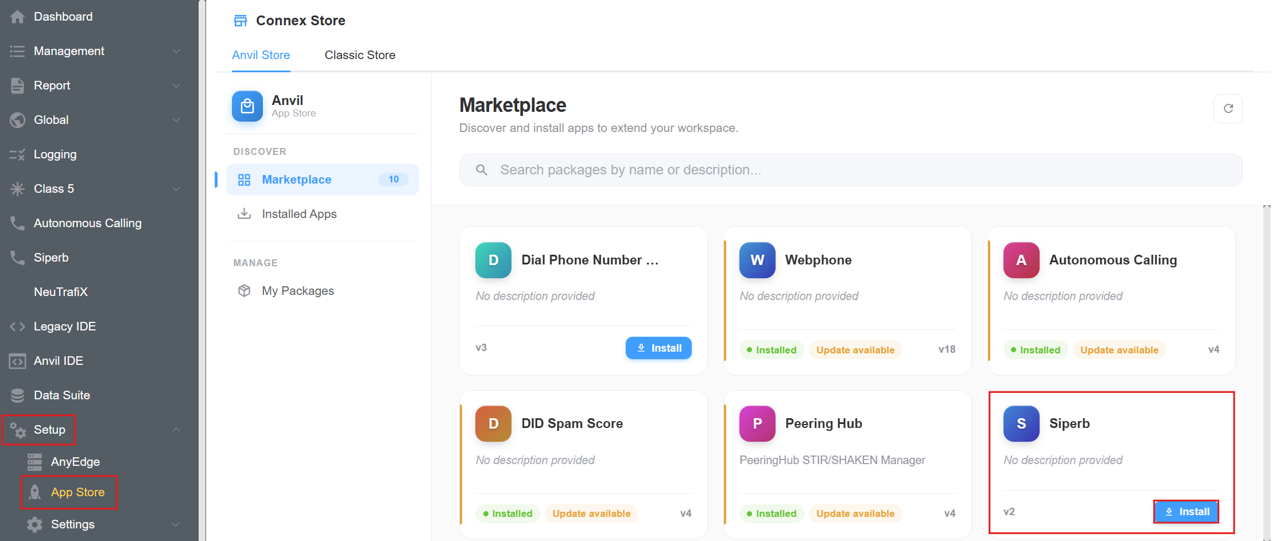Select the Anvil Store tab
The width and height of the screenshot is (1275, 541).
[x=261, y=55]
